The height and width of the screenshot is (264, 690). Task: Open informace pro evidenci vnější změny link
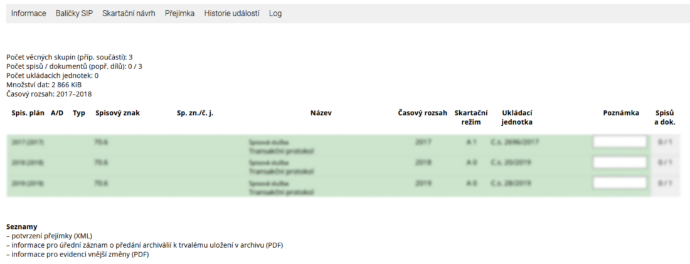[x=80, y=255]
